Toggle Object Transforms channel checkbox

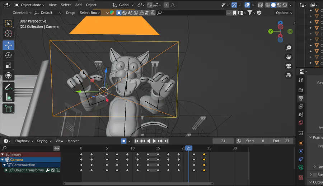pyautogui.click(x=53, y=170)
